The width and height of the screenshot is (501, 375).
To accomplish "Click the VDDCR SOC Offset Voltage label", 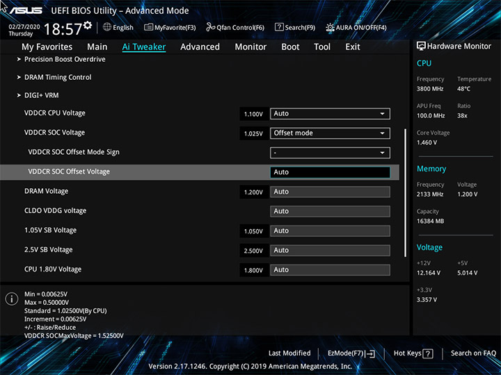I will pyautogui.click(x=69, y=172).
